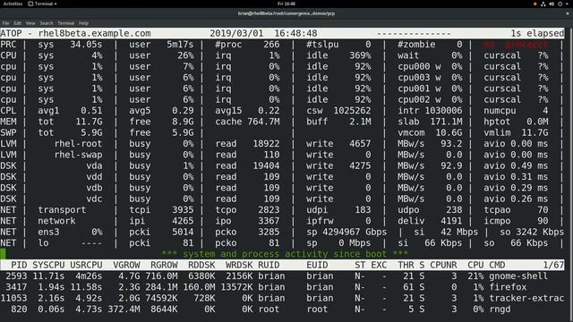573x322 pixels.
Task: Click the rhel-root LVM name
Action: 78,144
